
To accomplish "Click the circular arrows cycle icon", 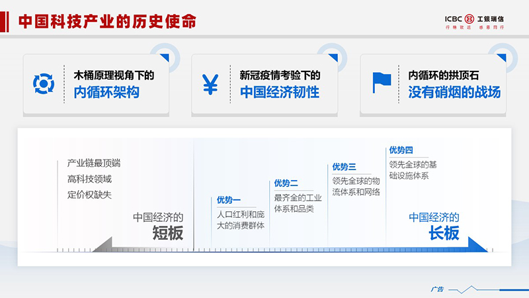I will (x=44, y=83).
